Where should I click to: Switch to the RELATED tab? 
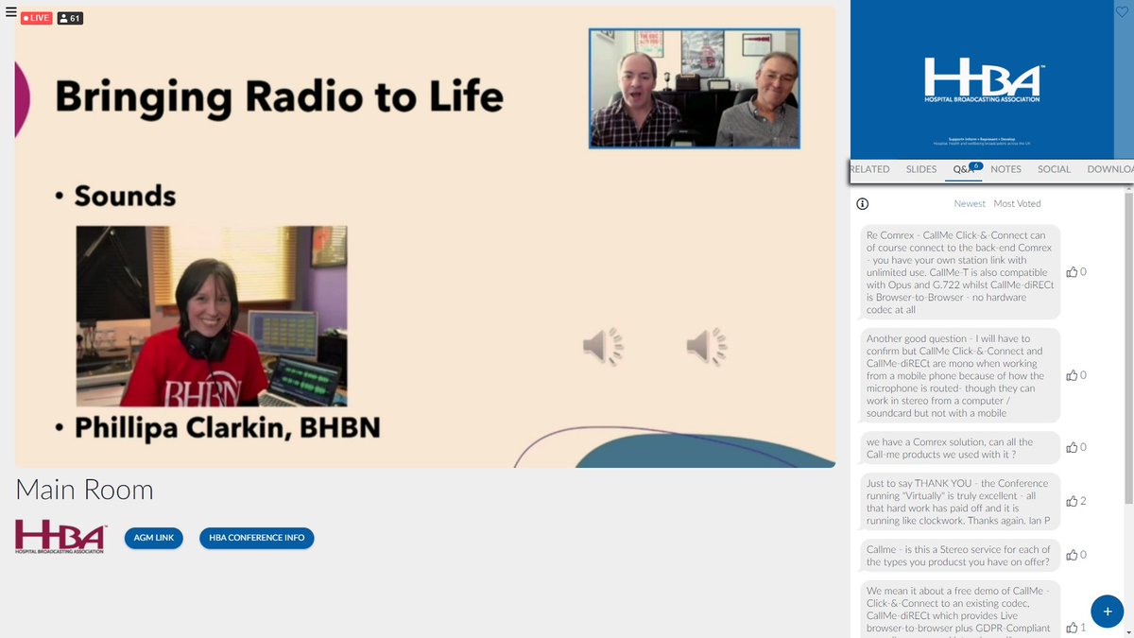click(x=869, y=169)
